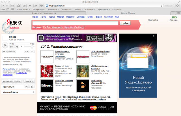181x116 pixels.
Task: Reload the page with refresh icon
Action: [161, 6]
